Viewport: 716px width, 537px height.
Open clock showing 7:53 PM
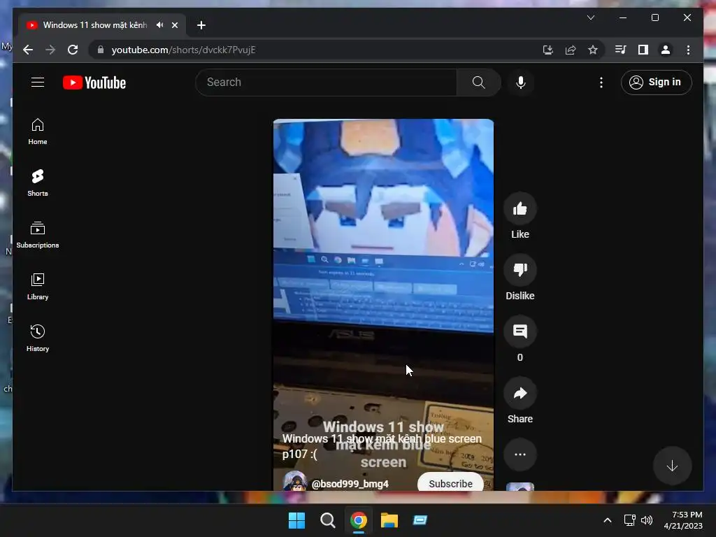click(x=683, y=520)
